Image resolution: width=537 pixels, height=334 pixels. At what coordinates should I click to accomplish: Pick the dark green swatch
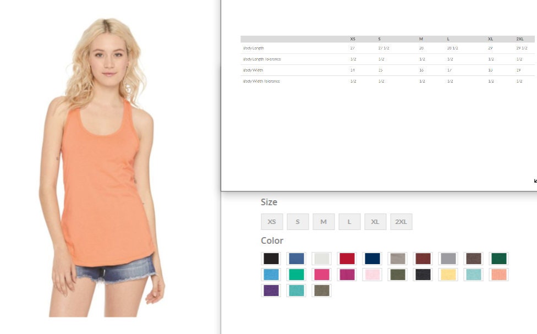(499, 259)
